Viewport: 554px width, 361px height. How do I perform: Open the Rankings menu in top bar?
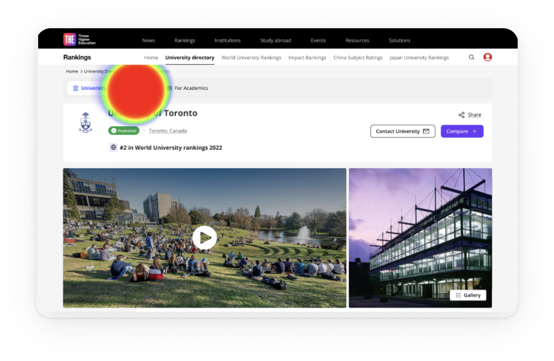[x=185, y=40]
